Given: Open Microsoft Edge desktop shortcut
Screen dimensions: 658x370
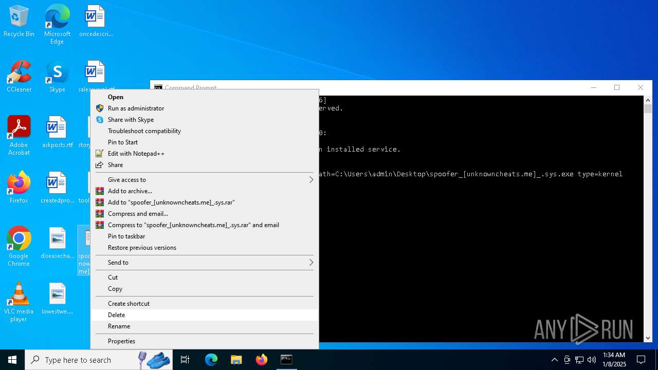Looking at the screenshot, I should 57,25.
